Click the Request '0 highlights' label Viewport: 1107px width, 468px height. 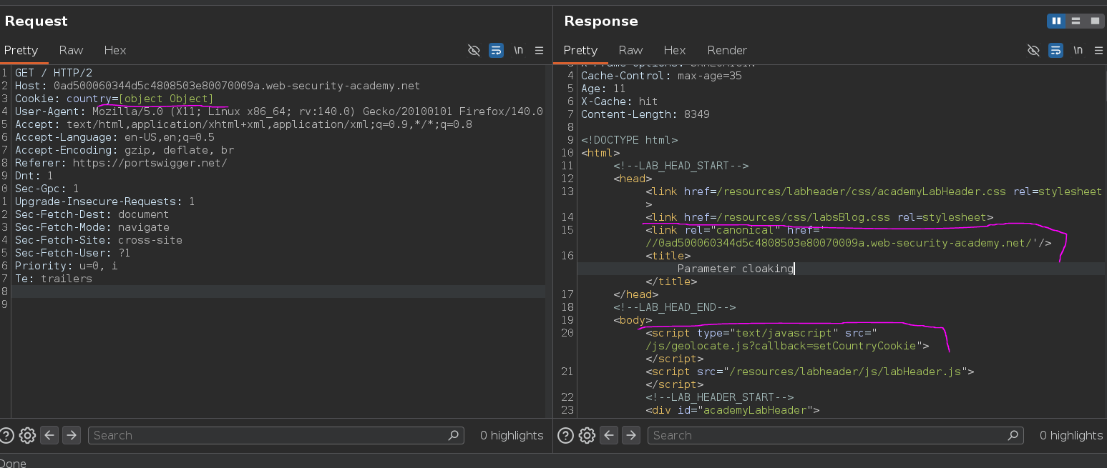pyautogui.click(x=512, y=435)
